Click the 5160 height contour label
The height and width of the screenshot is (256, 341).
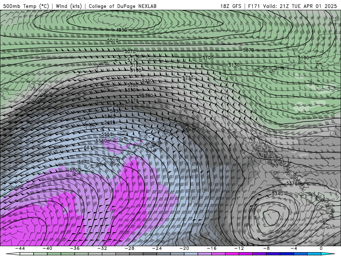pos(136,65)
